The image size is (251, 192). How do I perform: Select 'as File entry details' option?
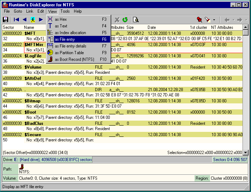78,46
